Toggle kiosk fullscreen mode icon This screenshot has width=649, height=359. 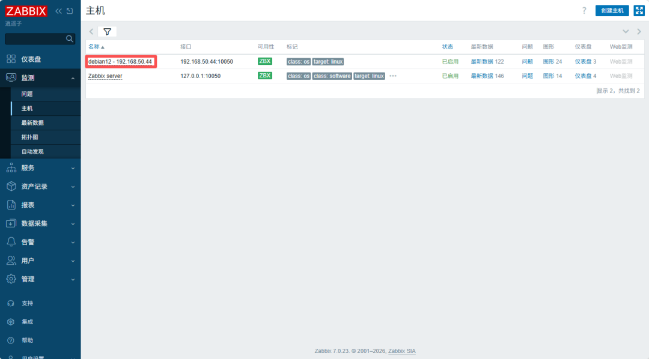pyautogui.click(x=639, y=11)
